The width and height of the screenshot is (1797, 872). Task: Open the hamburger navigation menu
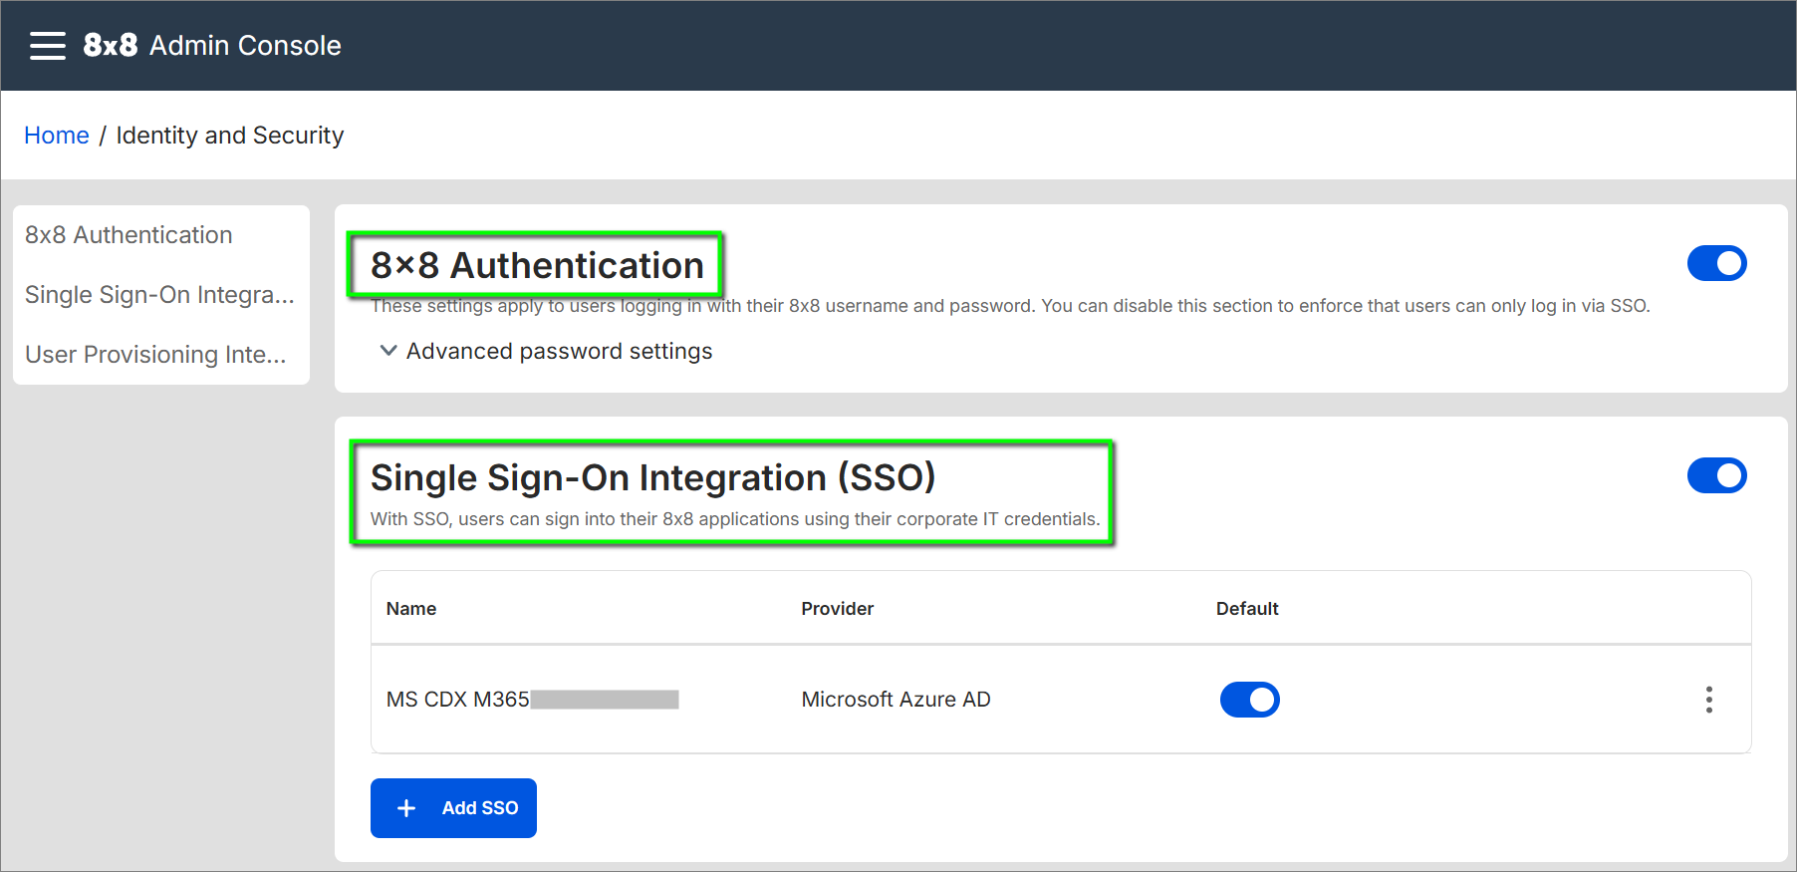coord(47,46)
